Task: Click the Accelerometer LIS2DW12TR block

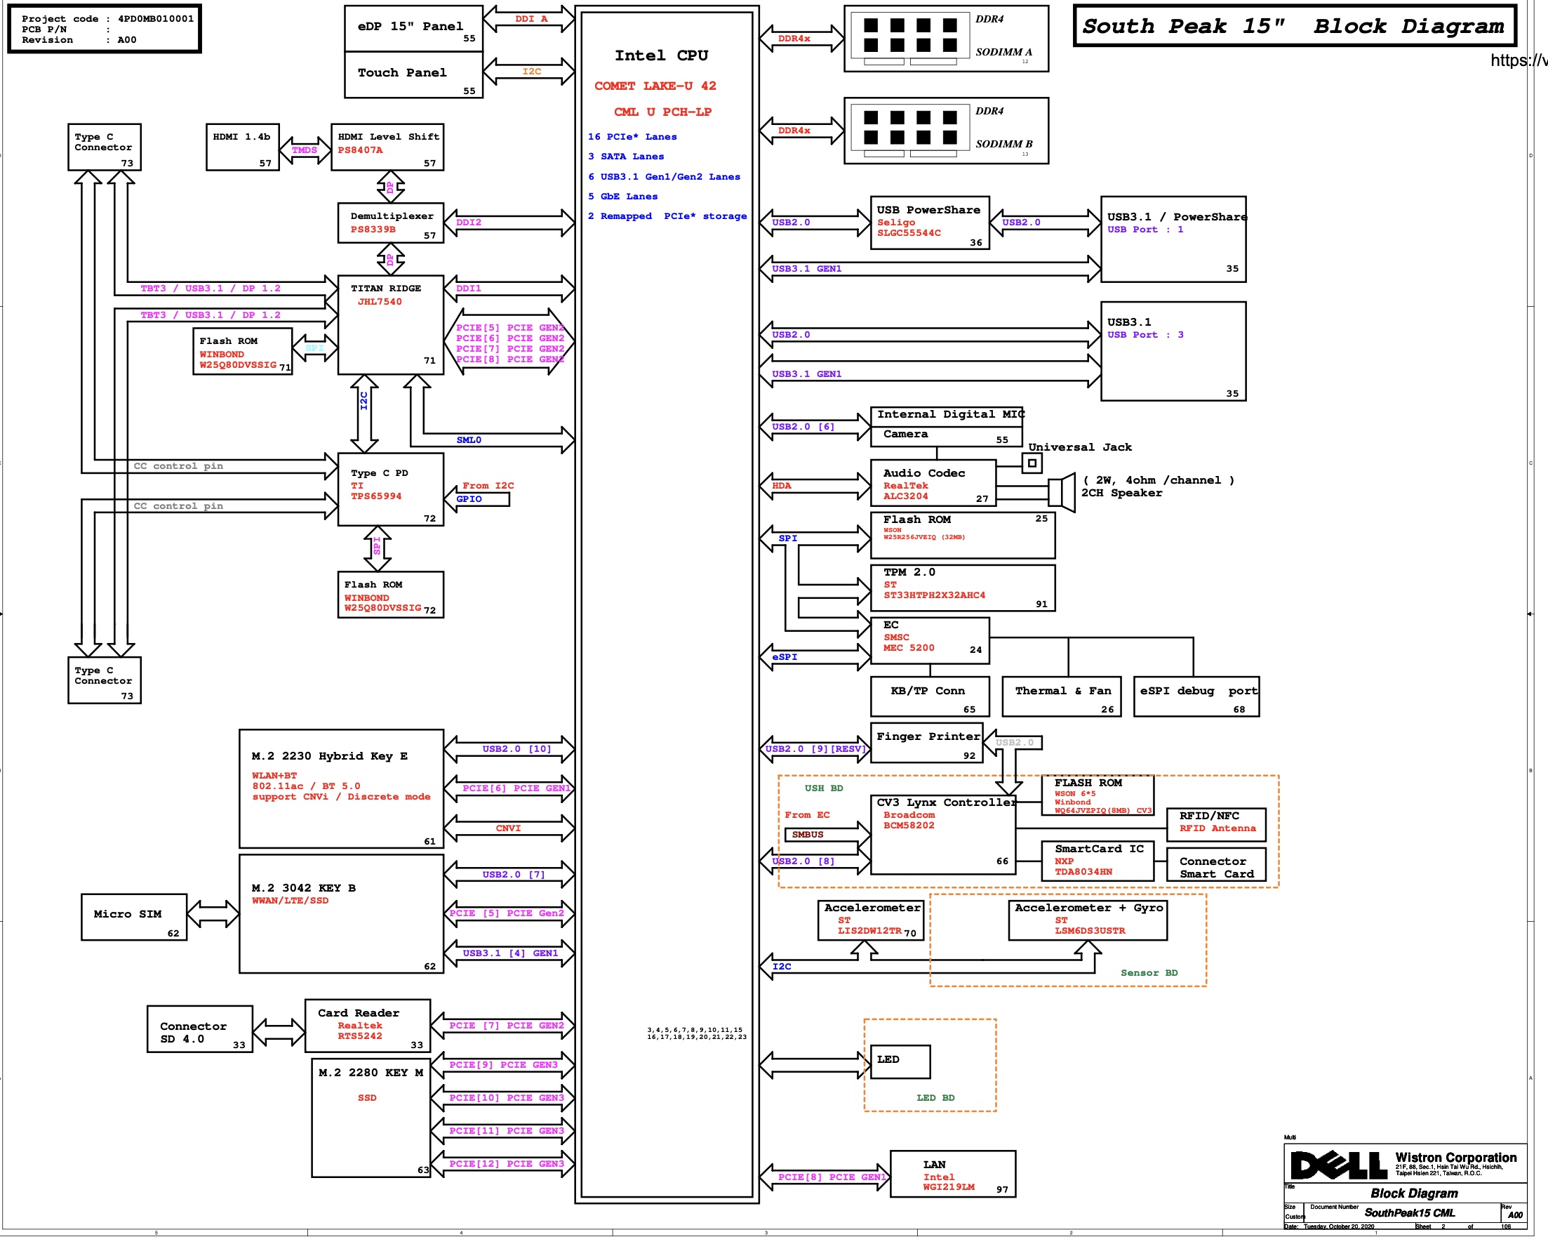Action: [x=870, y=920]
